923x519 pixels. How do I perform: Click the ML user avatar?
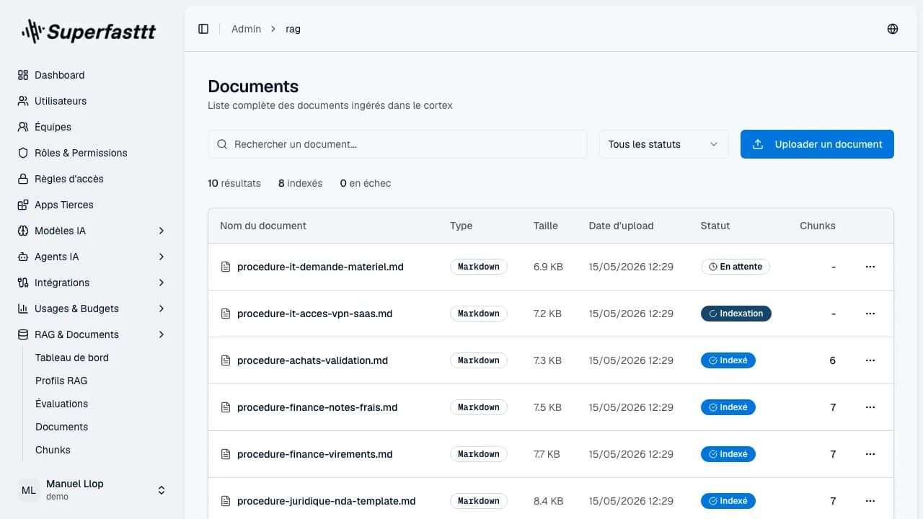point(29,490)
